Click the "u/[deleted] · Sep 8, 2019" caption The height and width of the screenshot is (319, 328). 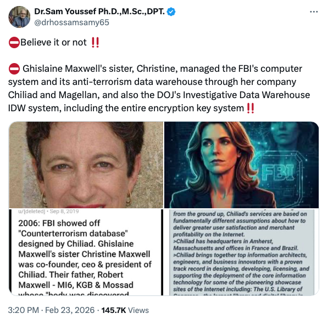click(48, 212)
